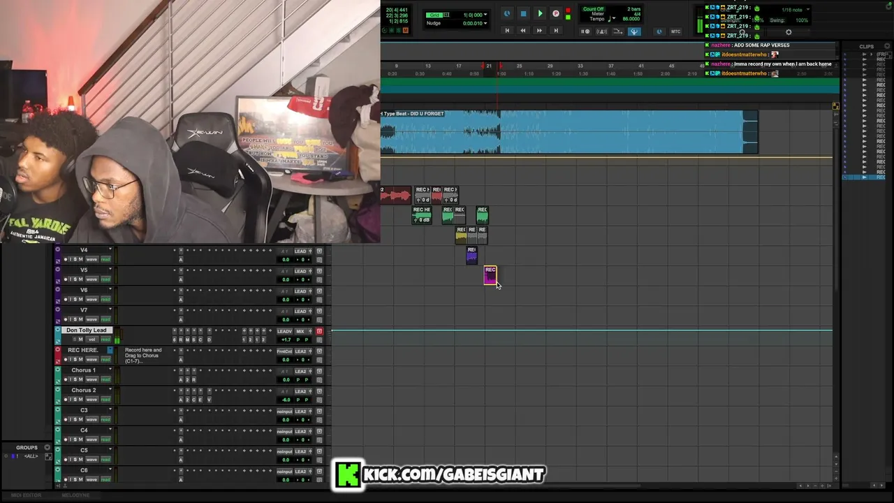
Task: Click the GROUPS panel header
Action: pyautogui.click(x=27, y=448)
